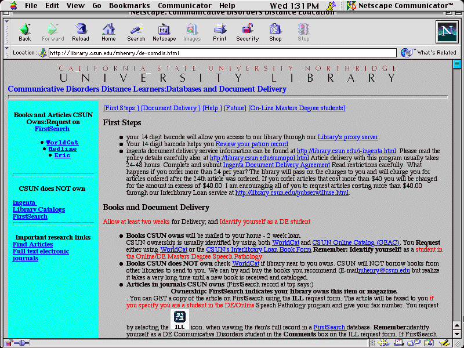Click the mhenry@csun.edu email link

click(384, 270)
